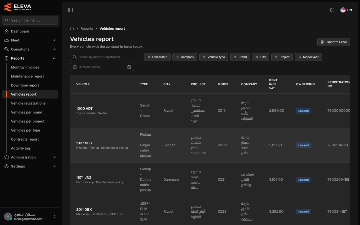Viewport: 360px width, 225px height.
Task: Open calendar picker icon in Contract period
Action: (x=129, y=67)
